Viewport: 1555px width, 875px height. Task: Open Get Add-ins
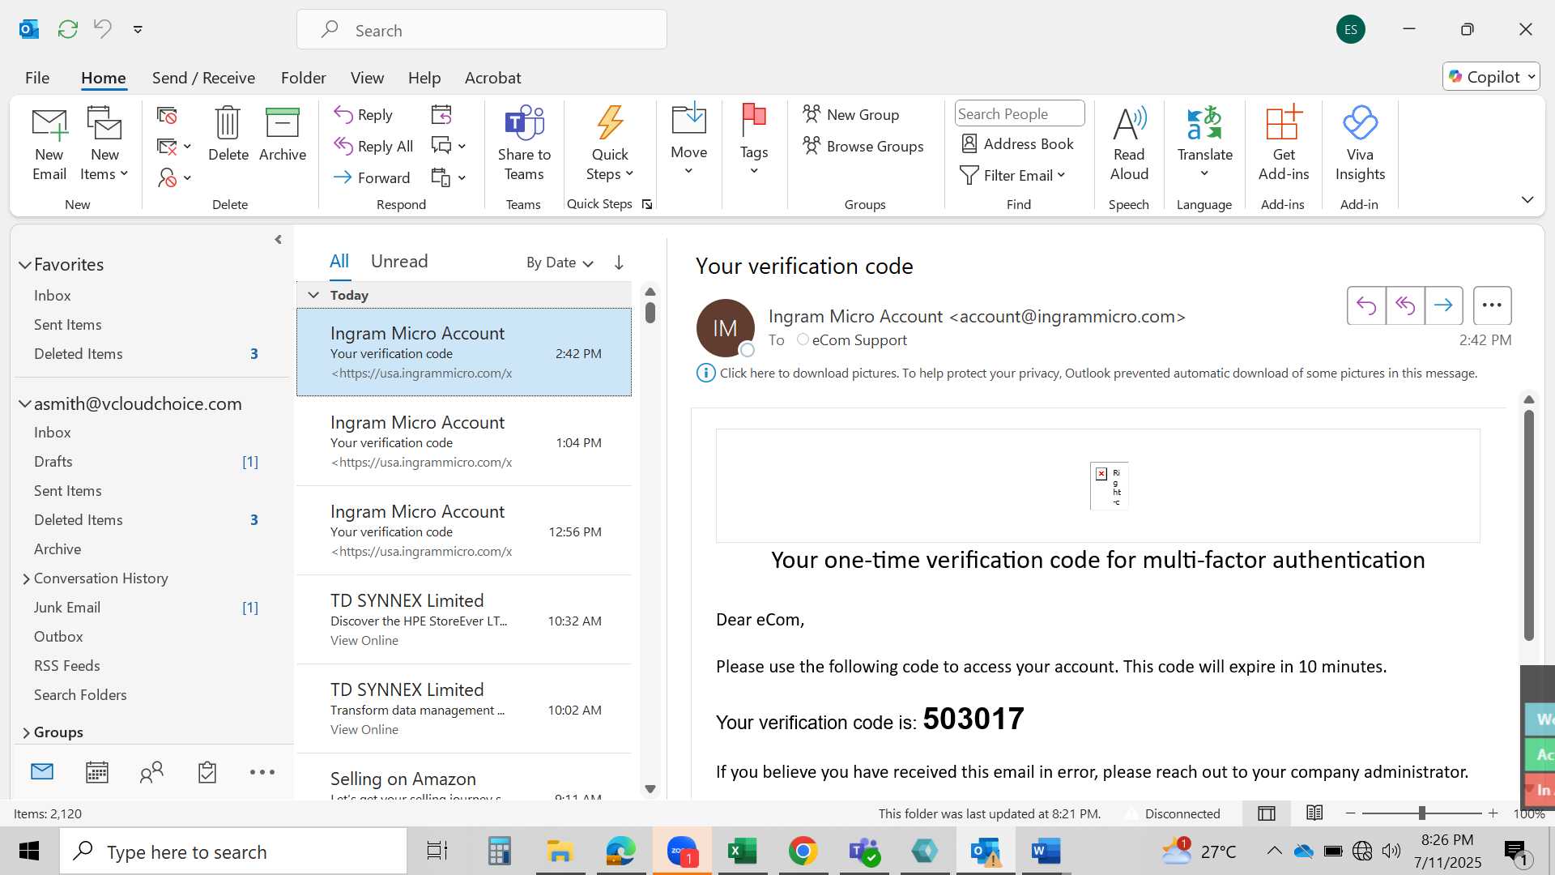pos(1284,143)
